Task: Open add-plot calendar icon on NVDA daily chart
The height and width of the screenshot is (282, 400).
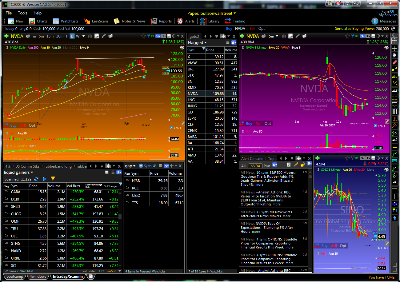Action: coord(97,36)
